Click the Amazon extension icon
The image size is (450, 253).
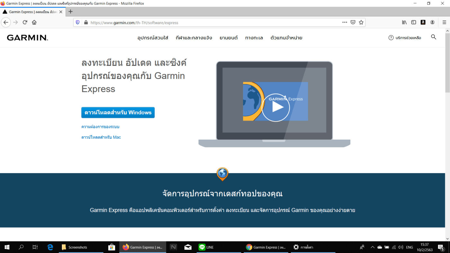423,22
